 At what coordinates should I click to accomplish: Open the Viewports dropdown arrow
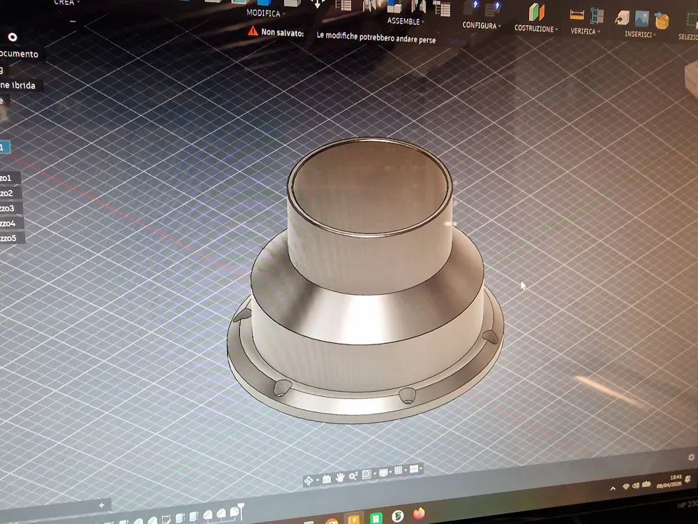[x=421, y=467]
